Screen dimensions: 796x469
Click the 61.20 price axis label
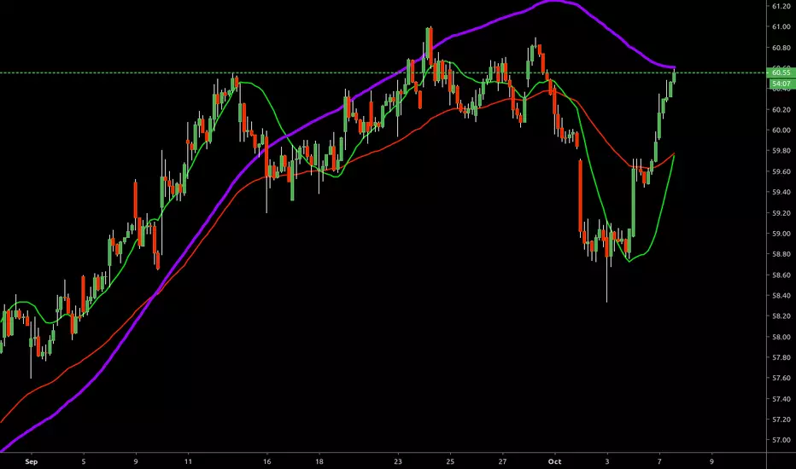click(781, 6)
